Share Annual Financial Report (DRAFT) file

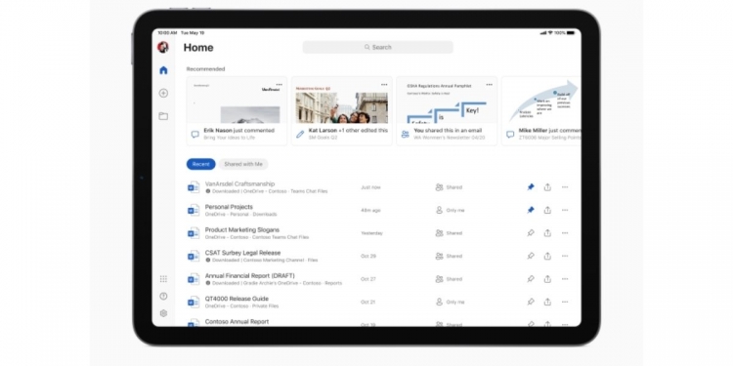point(547,279)
